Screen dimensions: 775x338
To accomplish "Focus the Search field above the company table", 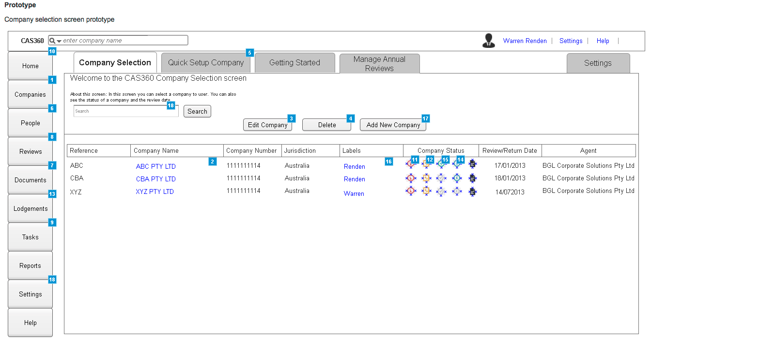I will pyautogui.click(x=125, y=111).
